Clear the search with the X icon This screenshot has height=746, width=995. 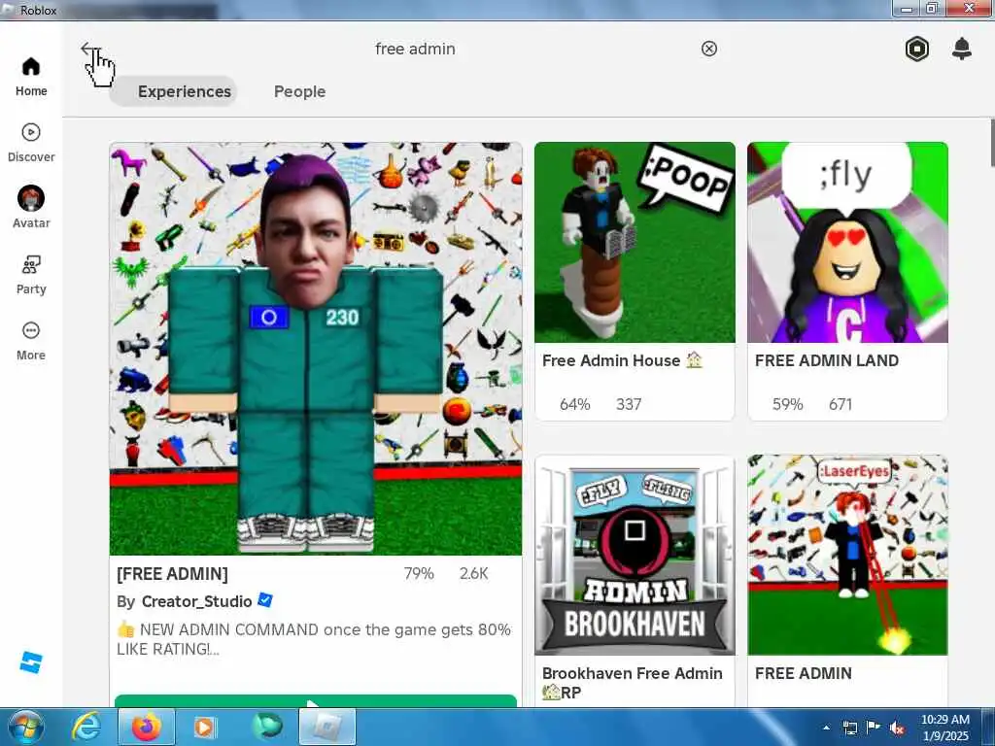coord(708,49)
